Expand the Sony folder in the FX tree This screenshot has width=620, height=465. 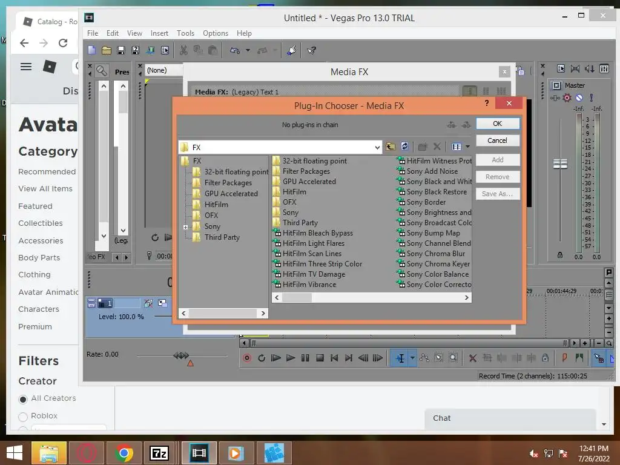[185, 227]
